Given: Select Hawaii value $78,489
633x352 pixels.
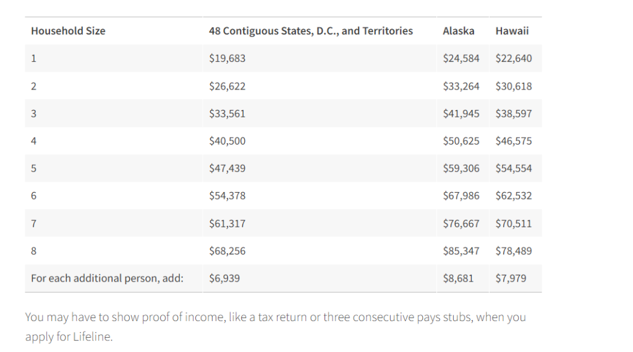Looking at the screenshot, I should click(513, 251).
